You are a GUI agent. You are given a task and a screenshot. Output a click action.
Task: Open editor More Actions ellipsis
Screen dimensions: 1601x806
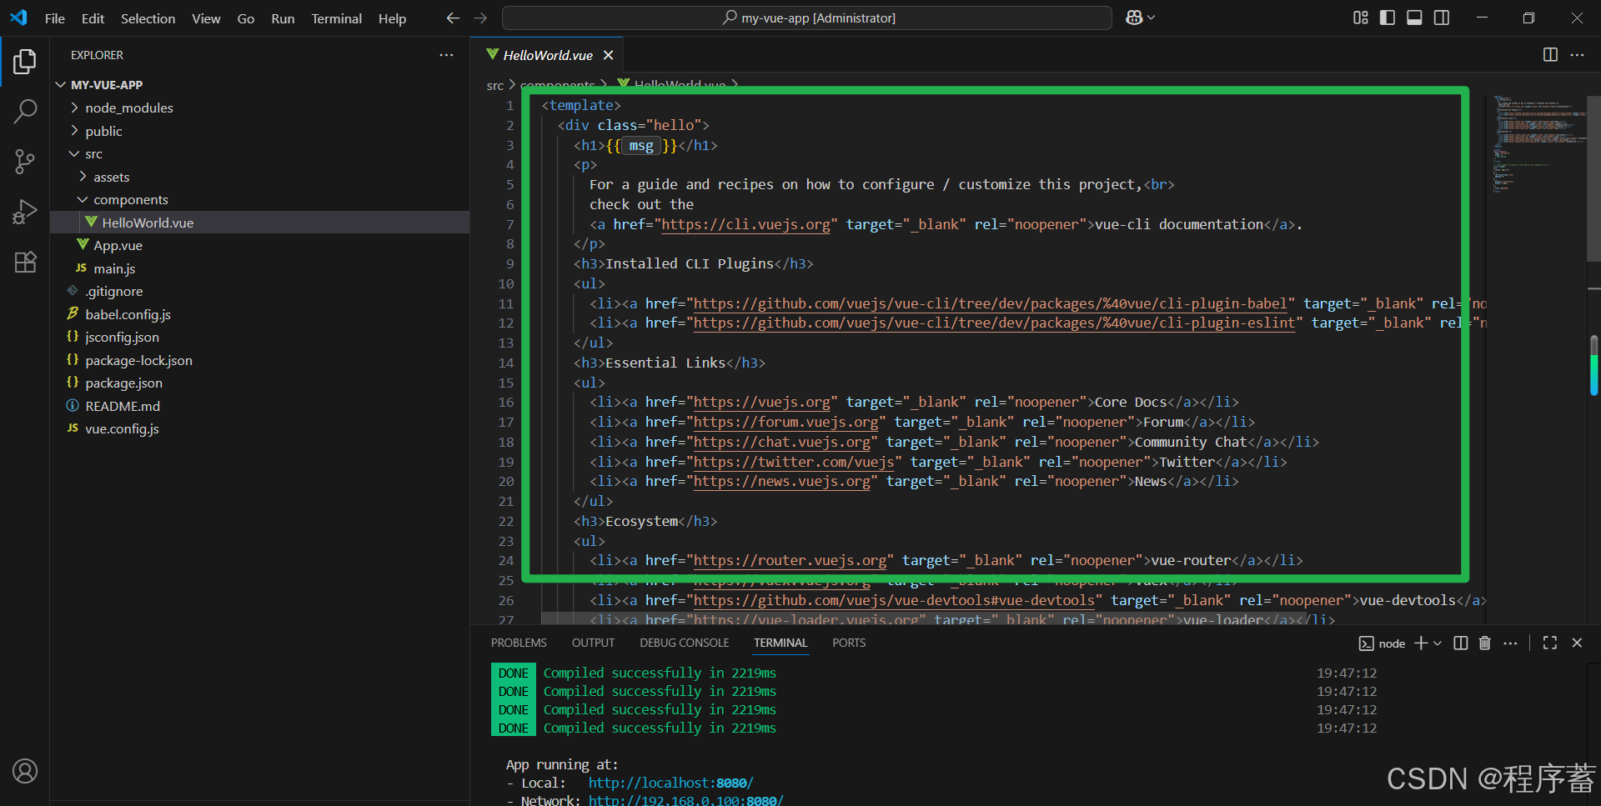pos(1577,55)
